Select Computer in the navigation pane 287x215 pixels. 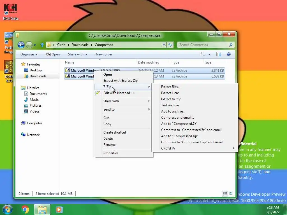click(x=31, y=123)
